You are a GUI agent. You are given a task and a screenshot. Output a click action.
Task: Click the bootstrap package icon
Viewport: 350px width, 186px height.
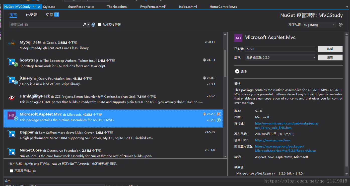(12, 62)
